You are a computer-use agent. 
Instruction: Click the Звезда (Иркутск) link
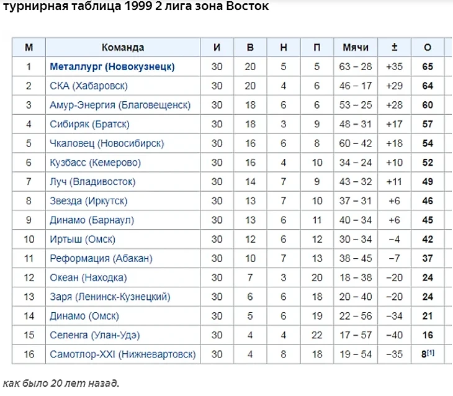(x=88, y=201)
